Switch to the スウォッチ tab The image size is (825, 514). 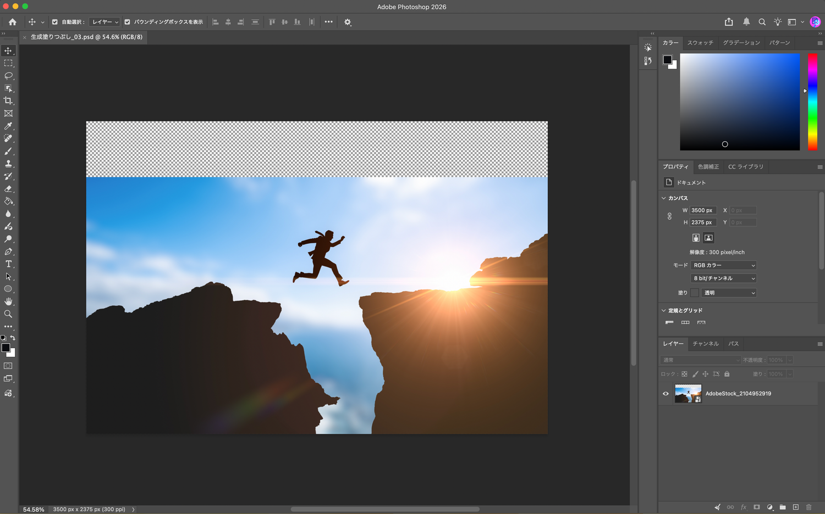[x=700, y=43]
